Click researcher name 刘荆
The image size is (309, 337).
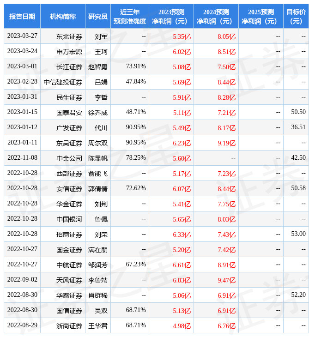[x=101, y=205]
